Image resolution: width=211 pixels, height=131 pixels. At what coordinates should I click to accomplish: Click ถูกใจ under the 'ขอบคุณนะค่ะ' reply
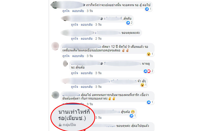click(x=74, y=39)
